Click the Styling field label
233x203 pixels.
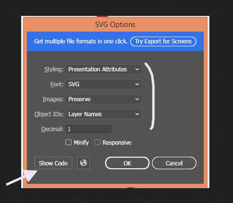[54, 69]
